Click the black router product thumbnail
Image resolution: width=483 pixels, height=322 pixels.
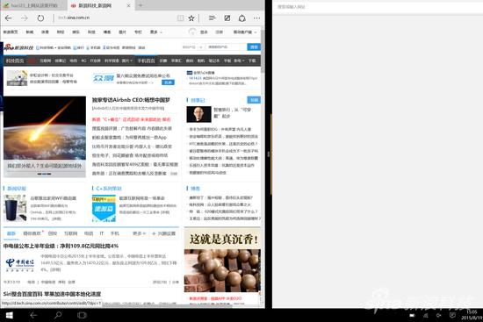[x=15, y=208]
